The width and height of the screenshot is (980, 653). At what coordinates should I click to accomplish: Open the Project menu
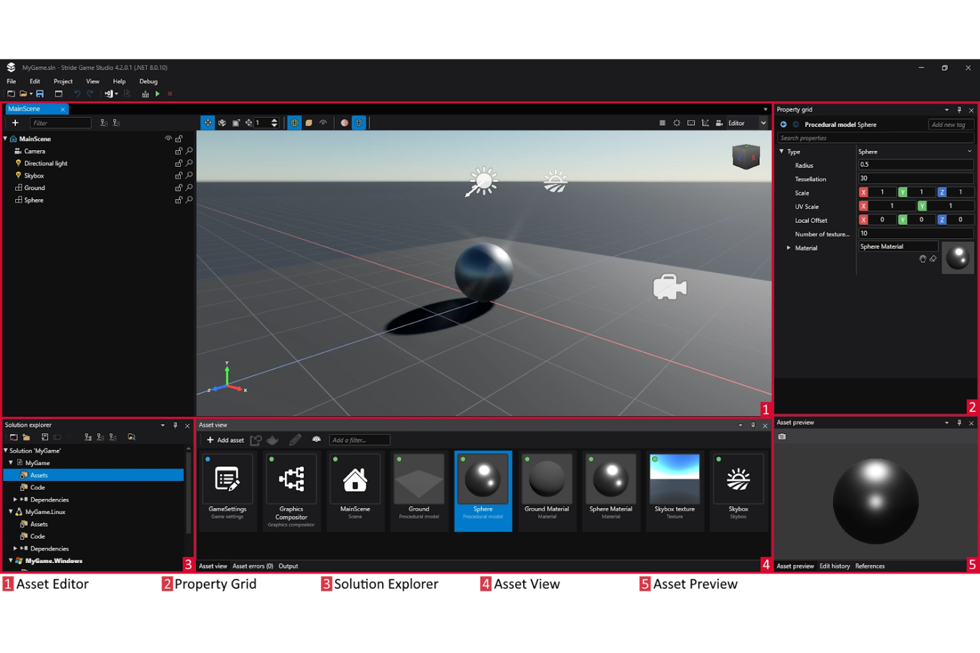coord(63,81)
